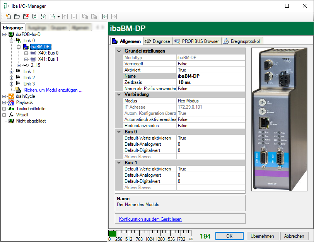Click the save configuration disk icon
Screen dimensions: 314x242
pyautogui.click(x=34, y=17)
